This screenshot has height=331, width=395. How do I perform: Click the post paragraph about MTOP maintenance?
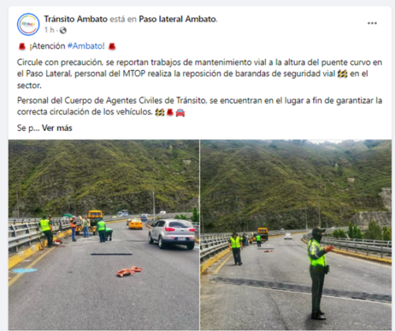(x=199, y=74)
